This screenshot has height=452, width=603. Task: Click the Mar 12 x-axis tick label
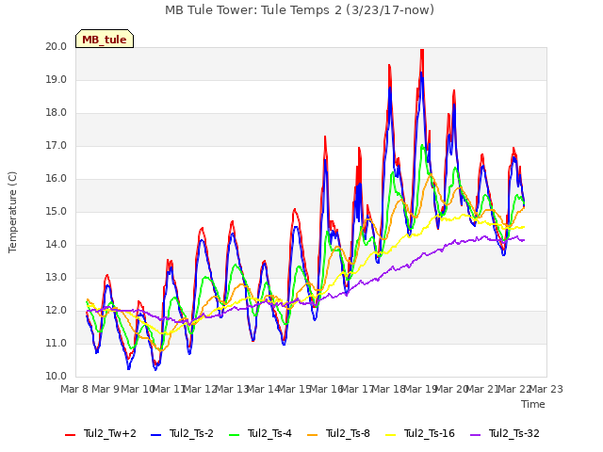point(200,389)
